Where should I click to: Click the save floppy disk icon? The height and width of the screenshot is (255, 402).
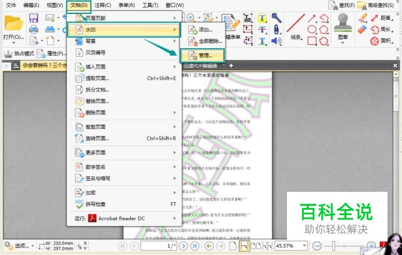point(34,18)
